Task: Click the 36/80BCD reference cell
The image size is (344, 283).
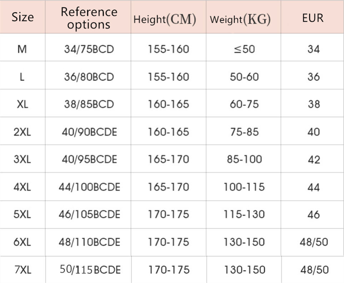Action: [x=89, y=77]
